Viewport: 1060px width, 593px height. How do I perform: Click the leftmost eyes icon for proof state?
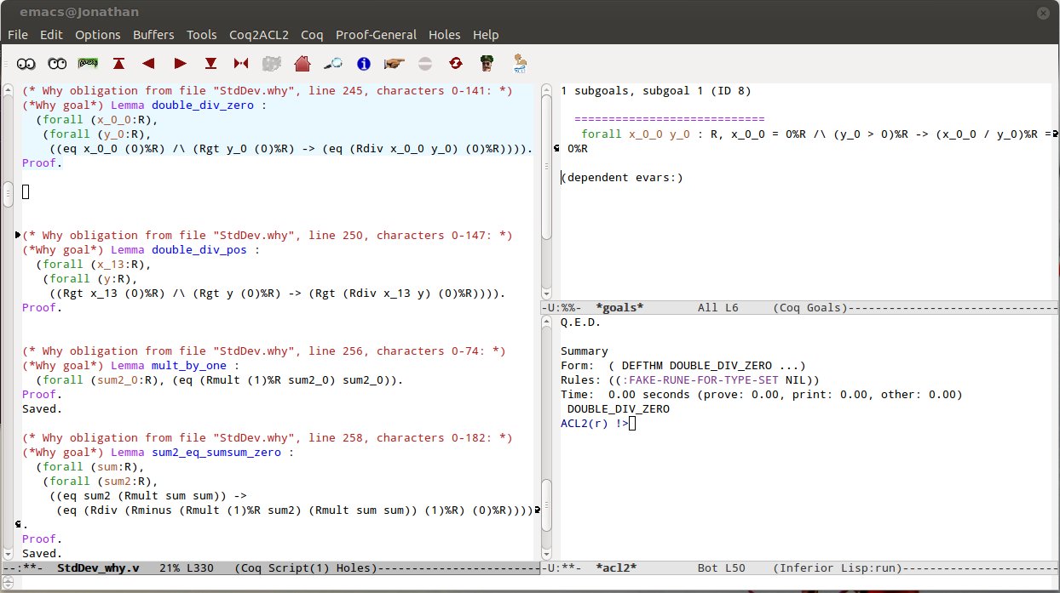[26, 63]
